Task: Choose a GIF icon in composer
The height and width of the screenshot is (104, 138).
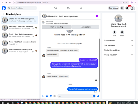Action: pos(55,96)
